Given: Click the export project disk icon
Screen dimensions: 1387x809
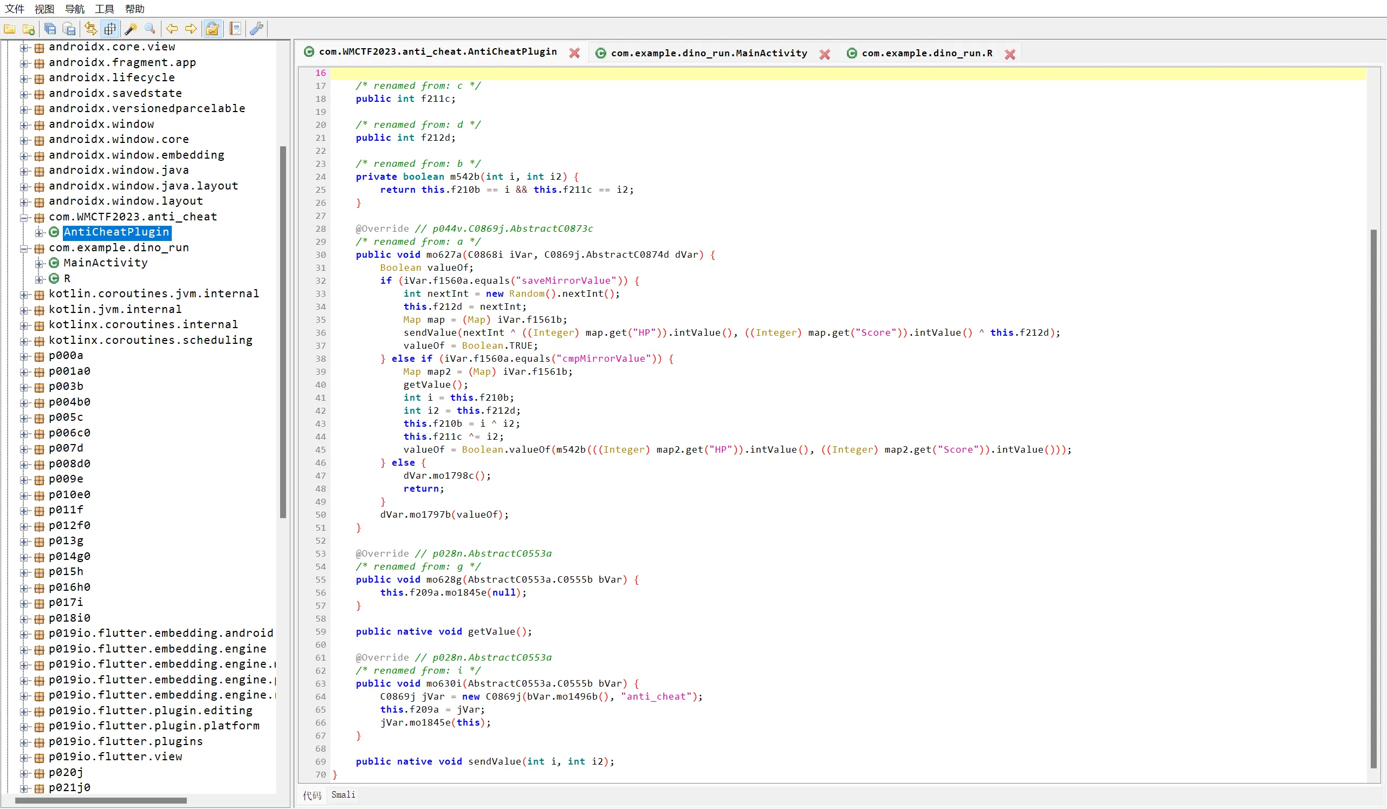Looking at the screenshot, I should click(x=69, y=29).
